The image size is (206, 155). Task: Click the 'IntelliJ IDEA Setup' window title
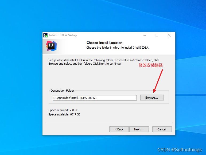[63, 35]
